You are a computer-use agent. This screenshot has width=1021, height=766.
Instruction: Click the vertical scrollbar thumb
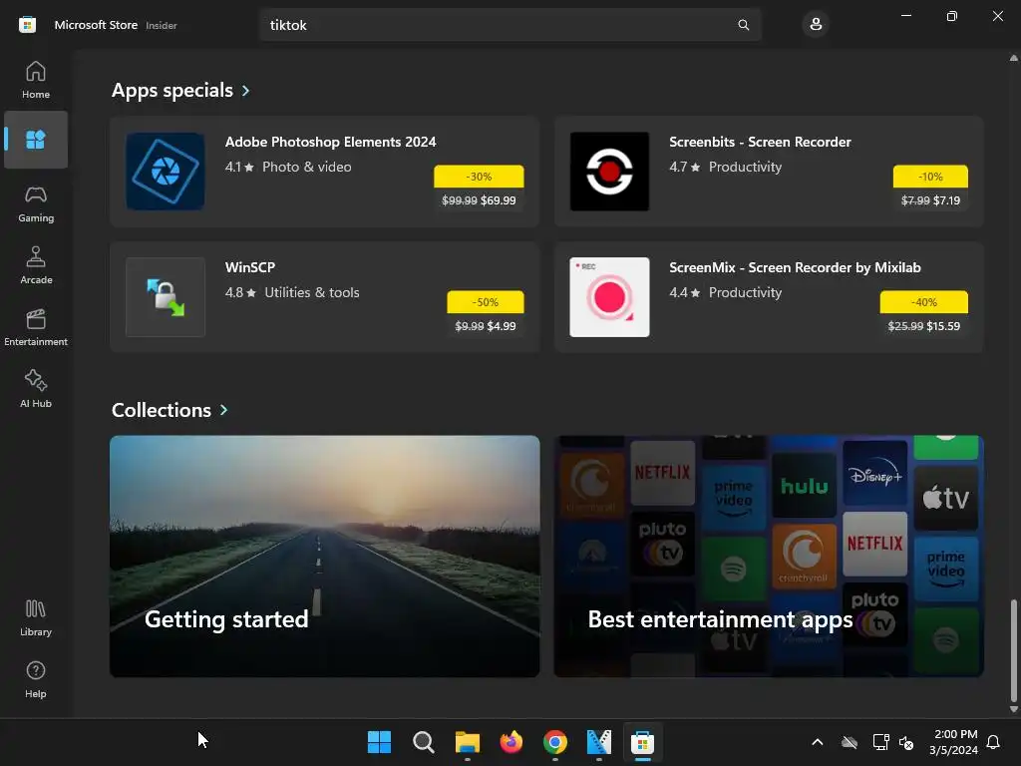pyautogui.click(x=1013, y=648)
